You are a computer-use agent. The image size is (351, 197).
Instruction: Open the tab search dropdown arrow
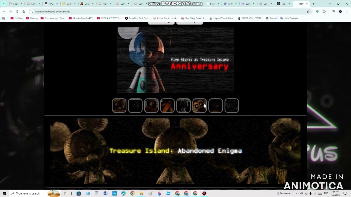click(4, 4)
